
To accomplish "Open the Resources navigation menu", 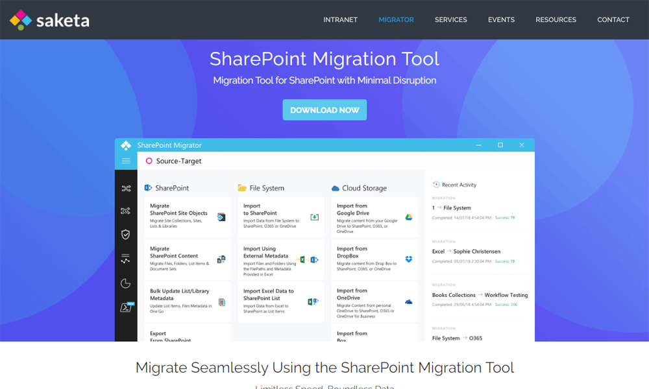I will click(x=556, y=20).
